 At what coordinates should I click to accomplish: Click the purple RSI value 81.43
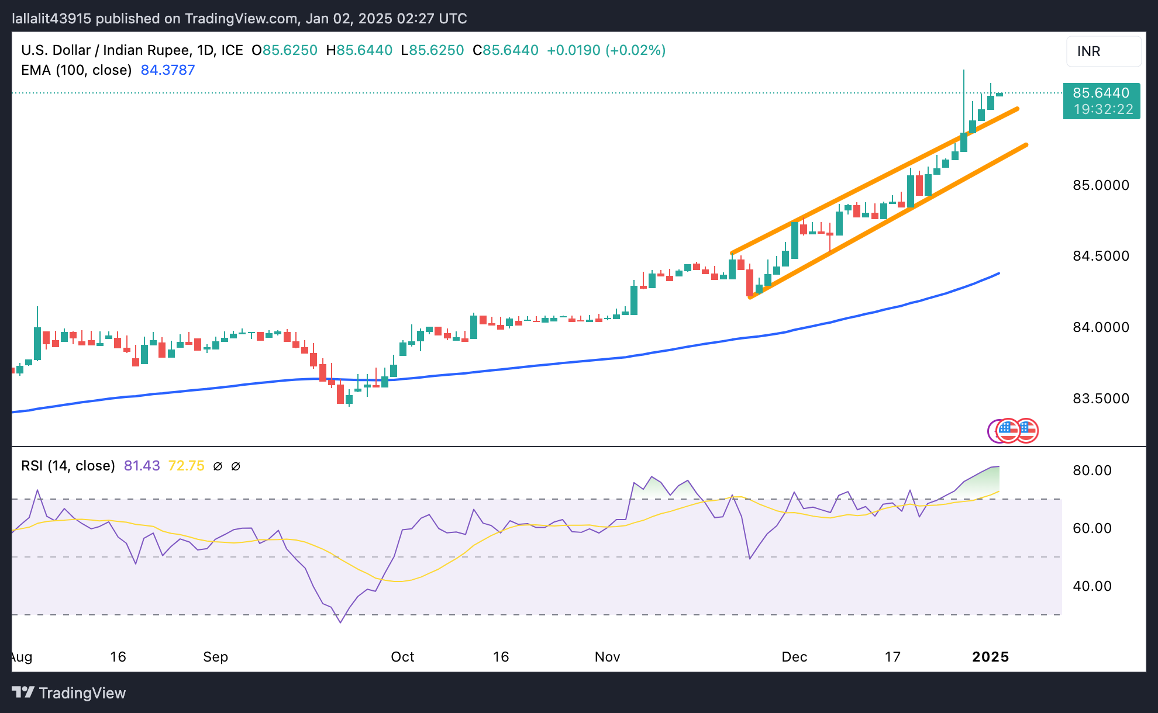pos(142,466)
